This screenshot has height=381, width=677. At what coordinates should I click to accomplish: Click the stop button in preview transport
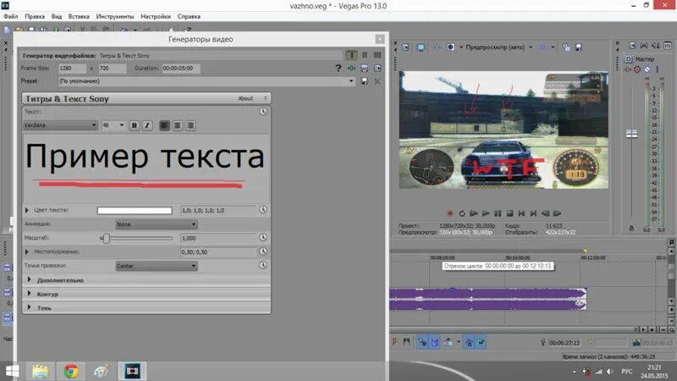(x=509, y=213)
